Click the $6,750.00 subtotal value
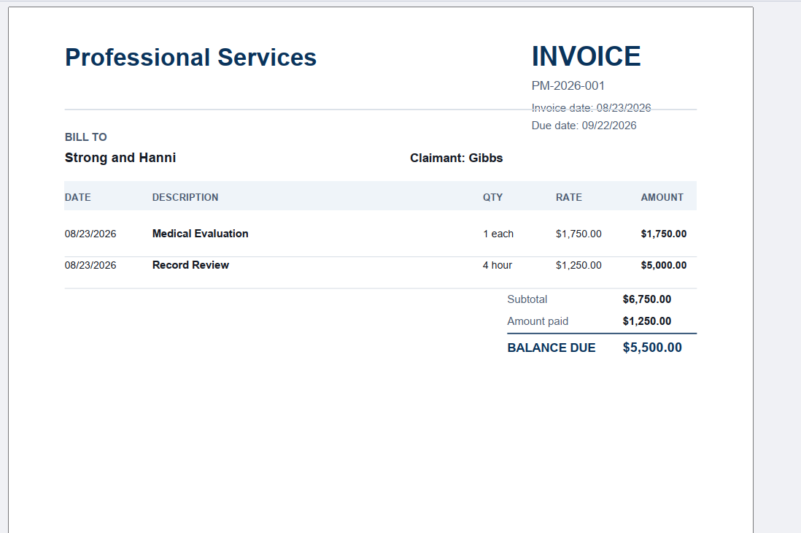The image size is (801, 533). click(x=647, y=300)
